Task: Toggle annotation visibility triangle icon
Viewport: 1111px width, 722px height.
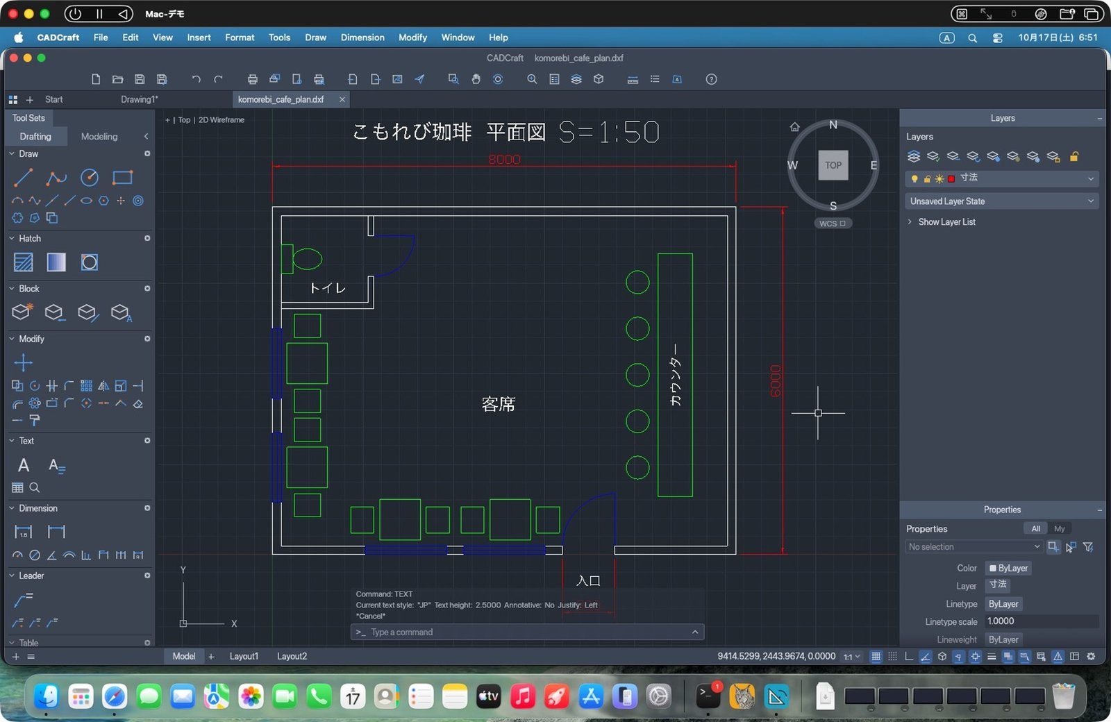Action: tap(1058, 656)
